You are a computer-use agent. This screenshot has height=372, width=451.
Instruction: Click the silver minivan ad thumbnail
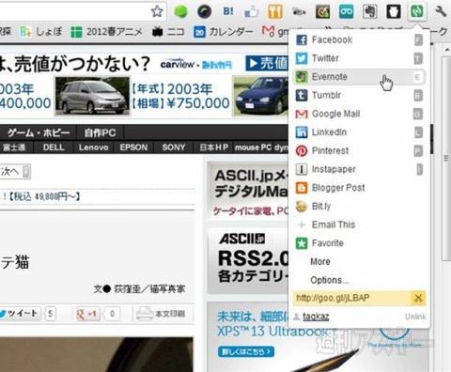92,96
